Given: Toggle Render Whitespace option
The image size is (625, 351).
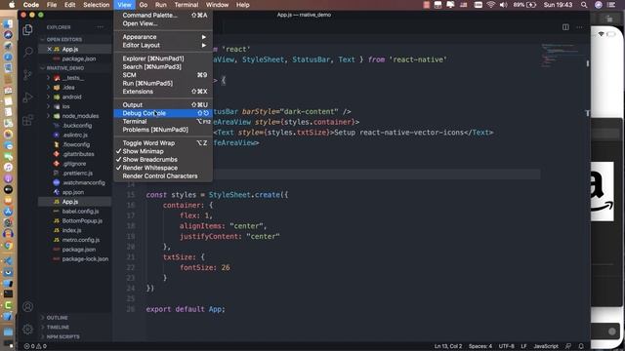Looking at the screenshot, I should pos(163,168).
